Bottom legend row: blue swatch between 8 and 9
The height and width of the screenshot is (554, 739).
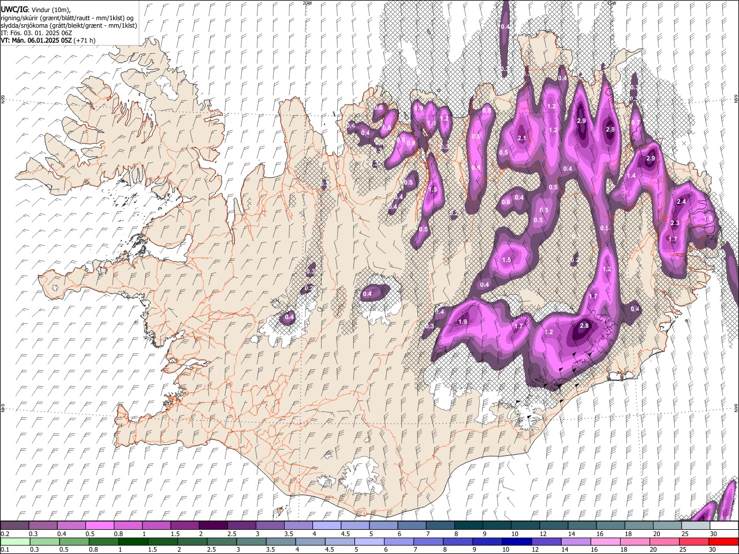[458, 541]
